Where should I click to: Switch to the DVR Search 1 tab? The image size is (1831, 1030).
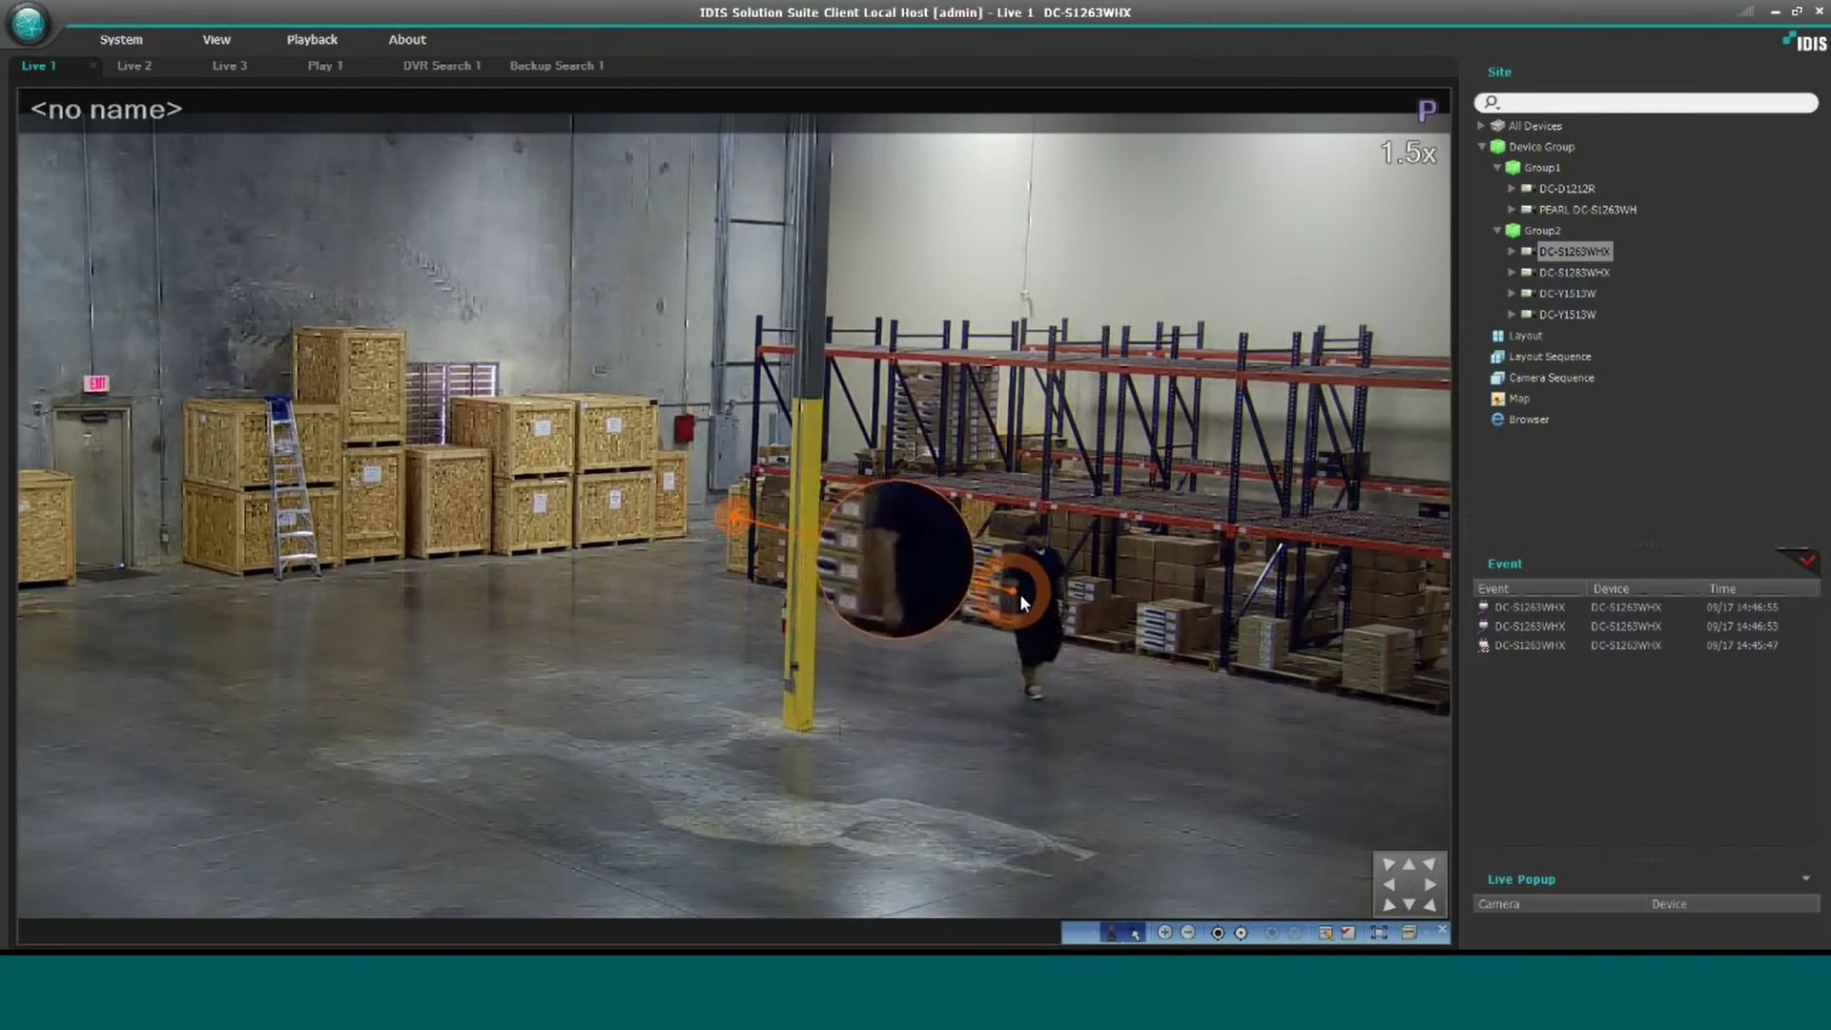[442, 66]
